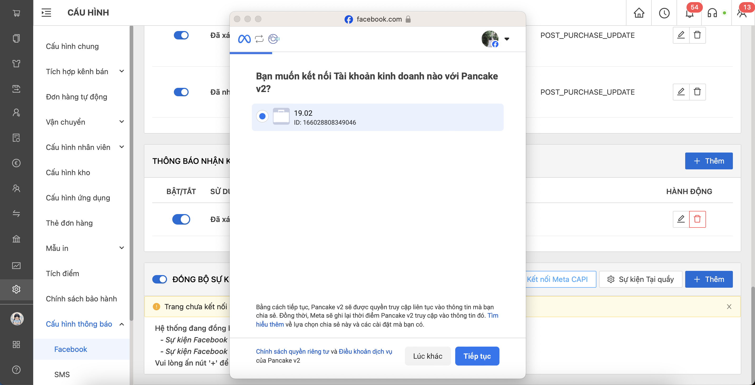The height and width of the screenshot is (385, 755).
Task: Select business account 19.02 radio button
Action: pos(262,116)
